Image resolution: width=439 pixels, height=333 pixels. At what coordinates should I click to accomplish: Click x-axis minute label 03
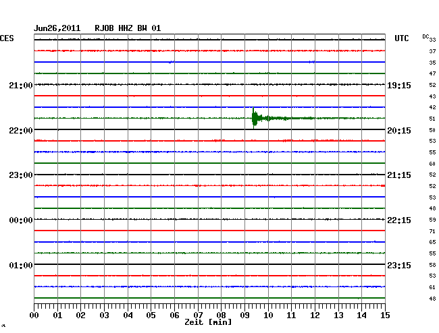click(x=104, y=315)
